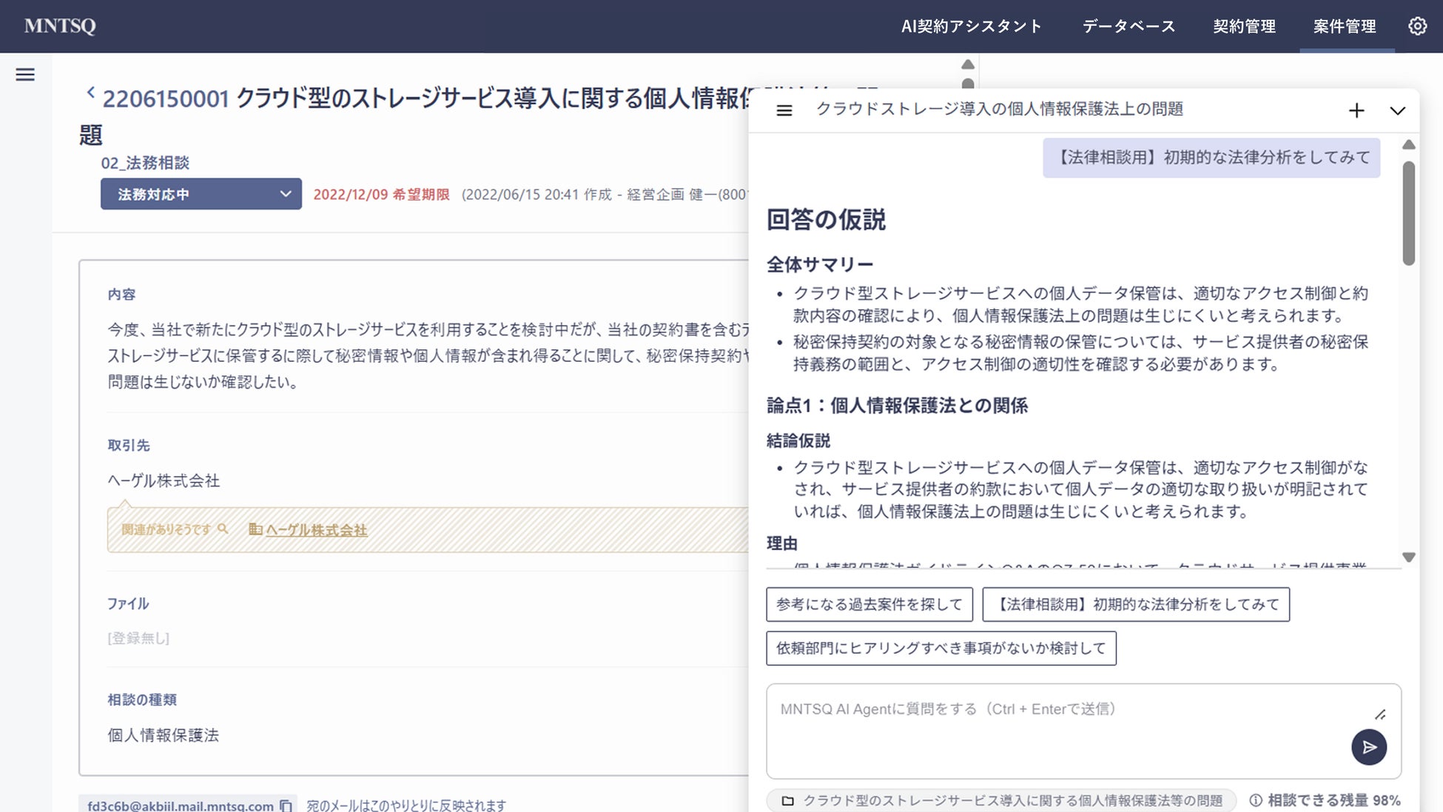Click 依頼部門にヒアリングすべき事項 suggestion button

941,648
